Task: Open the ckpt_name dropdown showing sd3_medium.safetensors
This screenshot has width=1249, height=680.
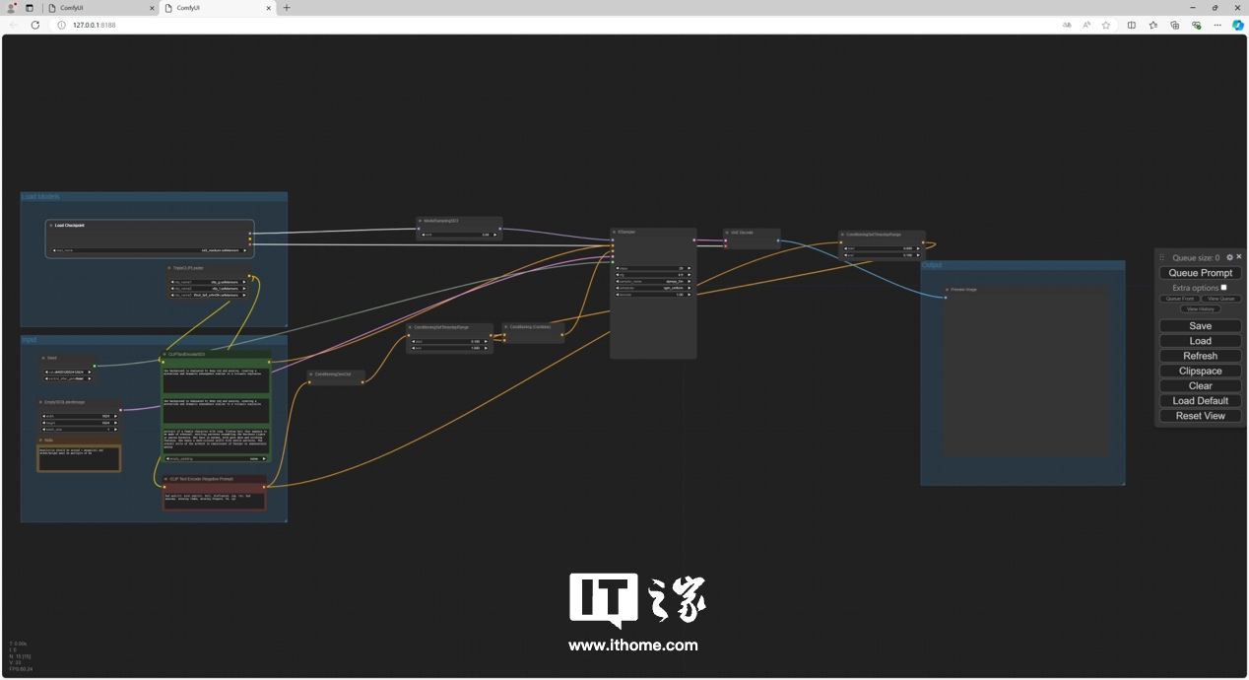Action: (148, 250)
